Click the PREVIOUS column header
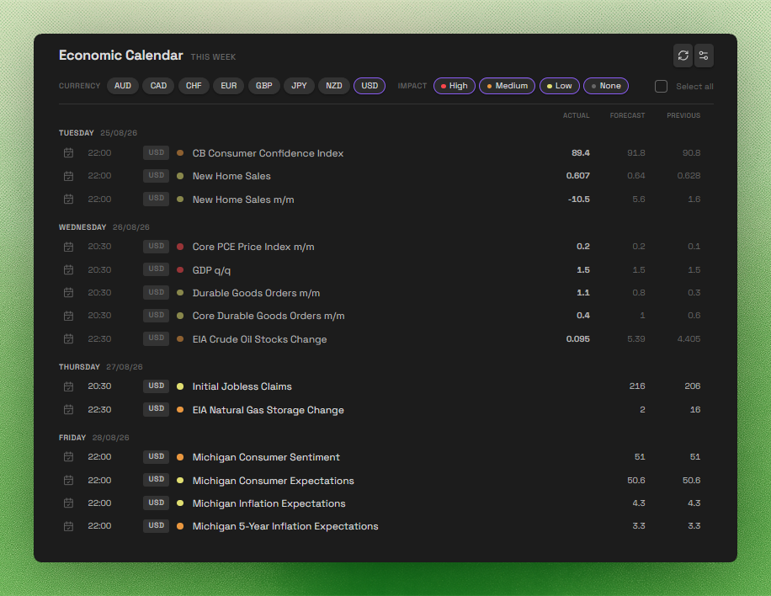 point(683,115)
